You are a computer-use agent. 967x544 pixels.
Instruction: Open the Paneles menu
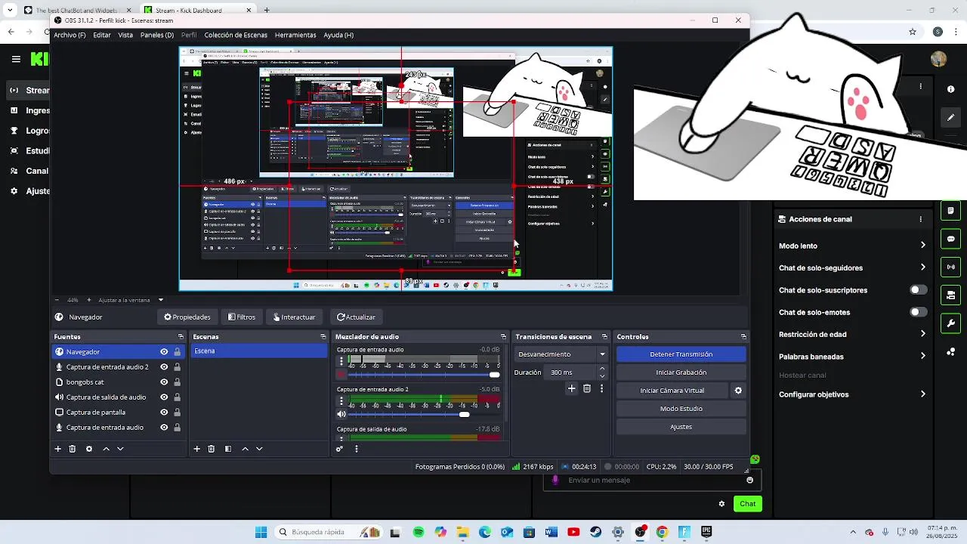coord(156,35)
